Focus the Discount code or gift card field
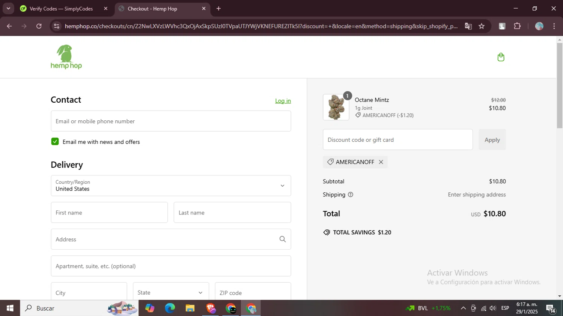Screen dimensions: 563x316 (x=398, y=139)
